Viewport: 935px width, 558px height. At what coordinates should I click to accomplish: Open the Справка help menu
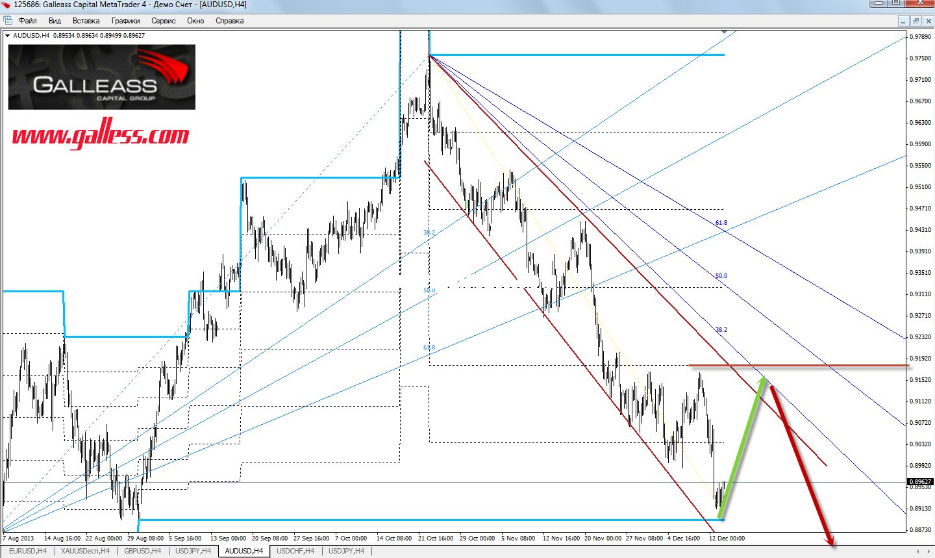229,21
